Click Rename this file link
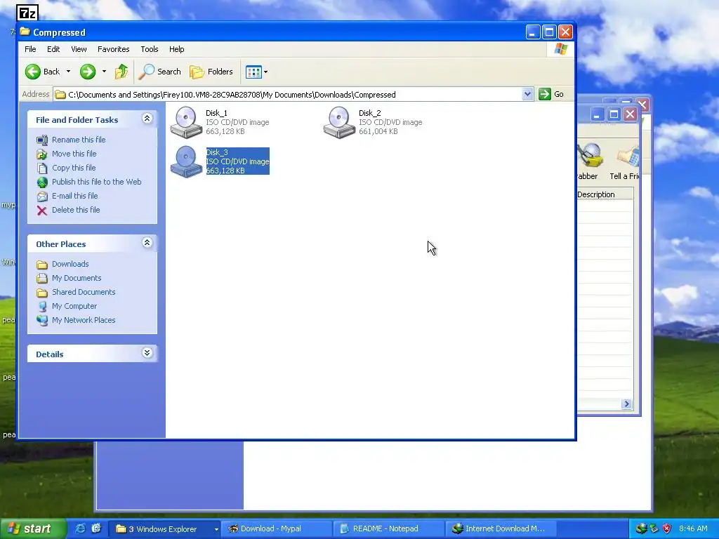Viewport: 719px width, 539px height. (x=79, y=140)
